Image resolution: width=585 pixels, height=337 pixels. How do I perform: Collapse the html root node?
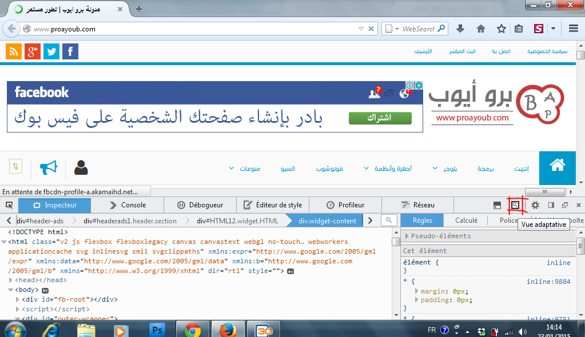tap(4, 242)
